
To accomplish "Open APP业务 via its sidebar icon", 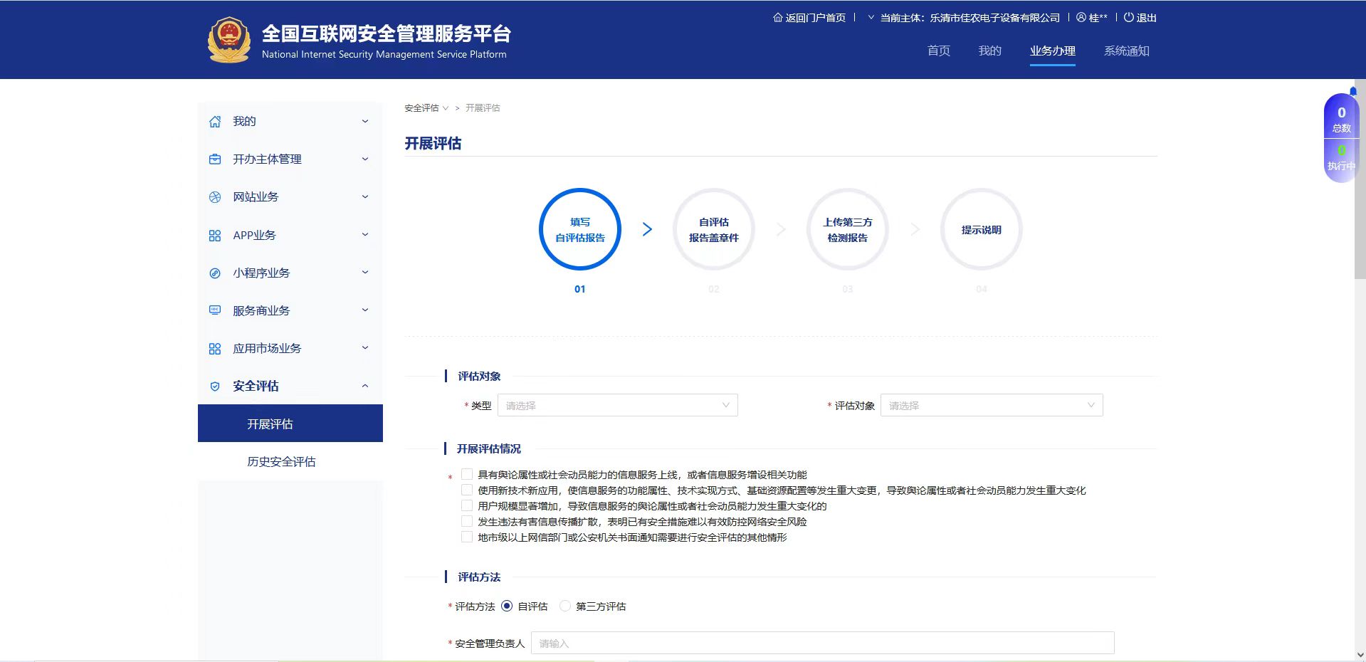I will tap(216, 235).
